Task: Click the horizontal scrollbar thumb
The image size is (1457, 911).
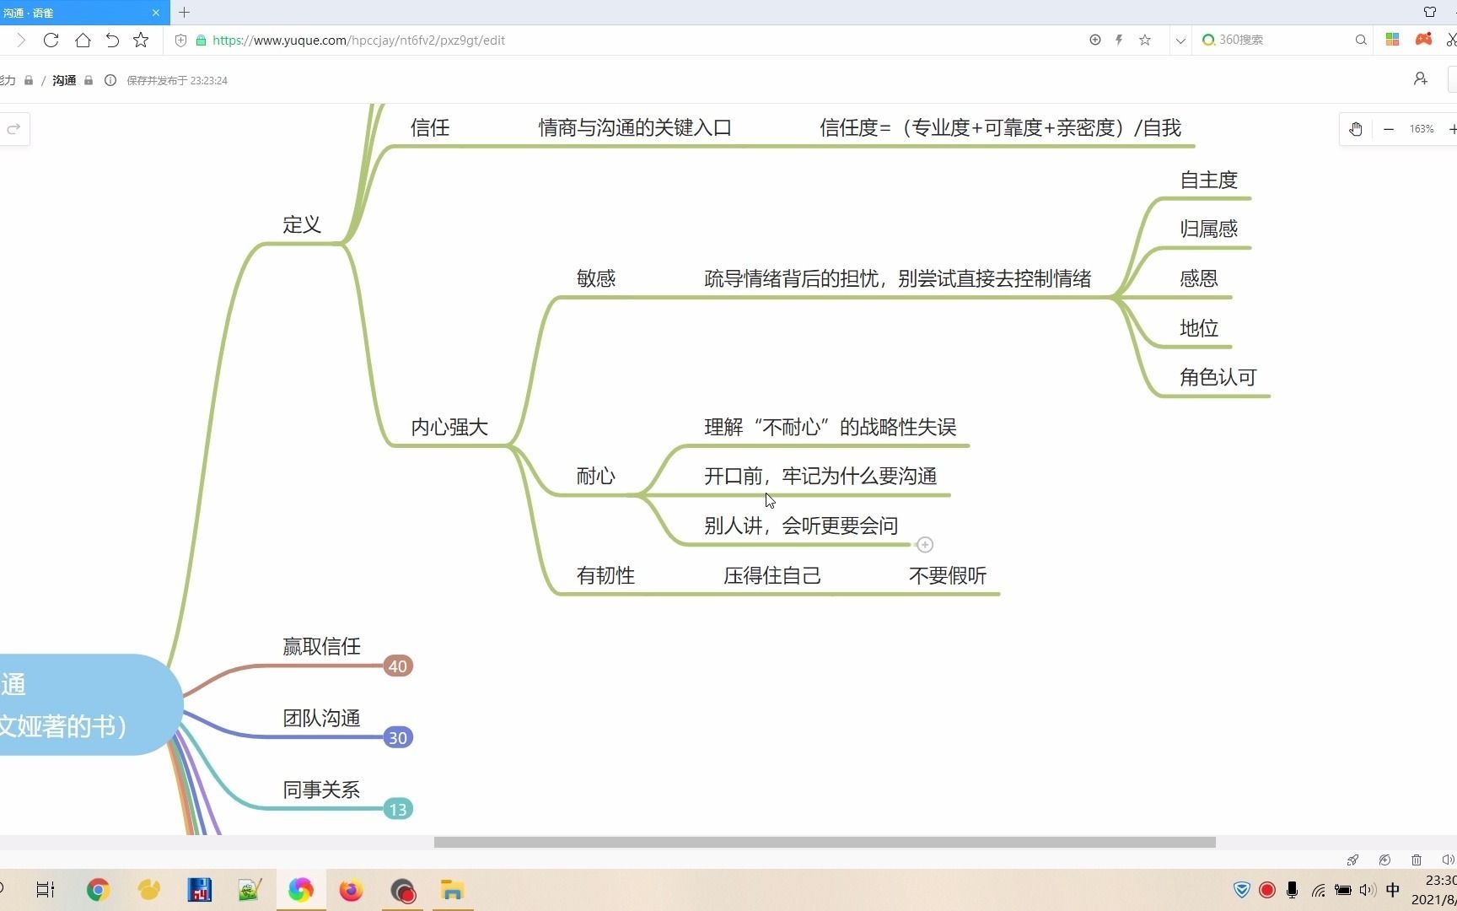Action: [825, 842]
